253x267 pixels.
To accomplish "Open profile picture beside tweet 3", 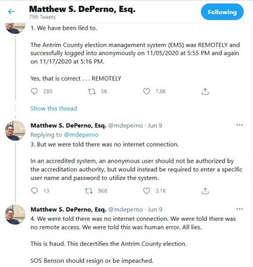I will pyautogui.click(x=15, y=131).
